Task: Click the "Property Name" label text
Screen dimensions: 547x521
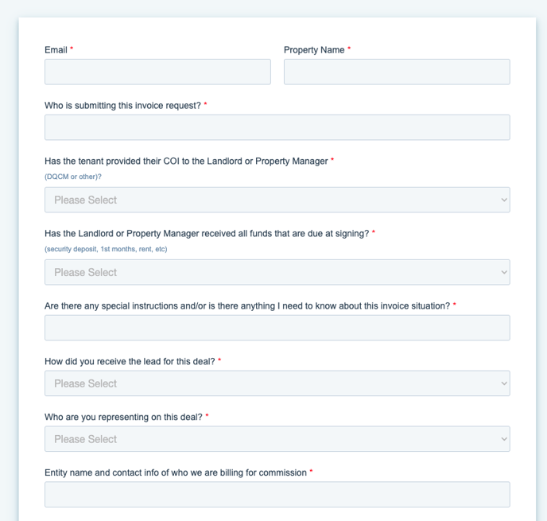Action: [x=314, y=50]
